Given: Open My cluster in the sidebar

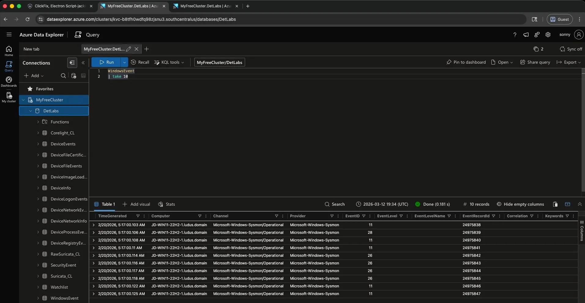Looking at the screenshot, I should tap(9, 97).
